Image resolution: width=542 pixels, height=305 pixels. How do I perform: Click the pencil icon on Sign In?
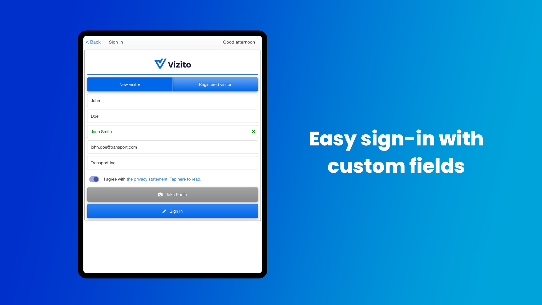click(164, 211)
